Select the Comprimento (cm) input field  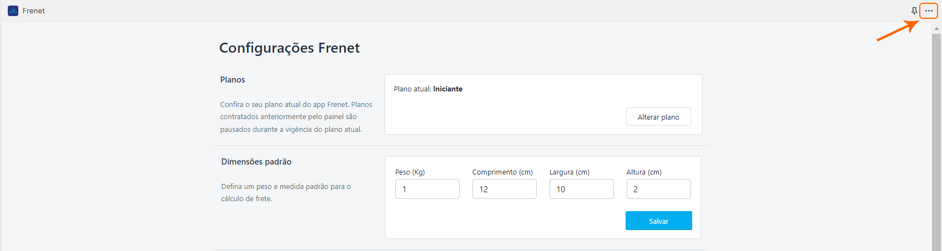pyautogui.click(x=504, y=189)
